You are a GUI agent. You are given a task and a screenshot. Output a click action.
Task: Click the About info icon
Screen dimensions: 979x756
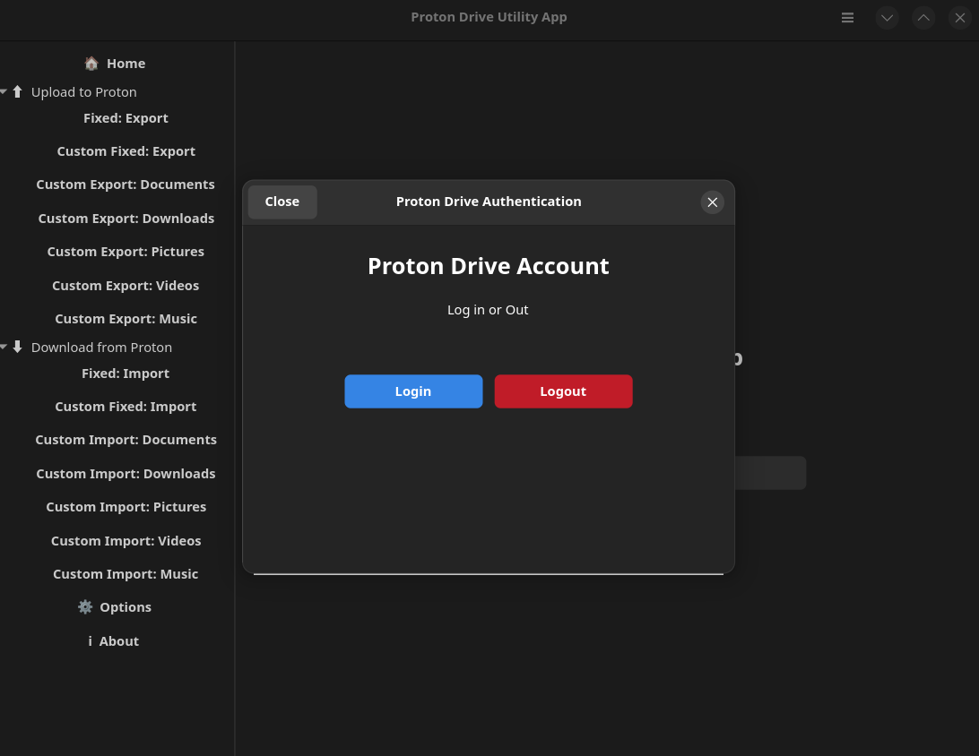[x=90, y=640]
